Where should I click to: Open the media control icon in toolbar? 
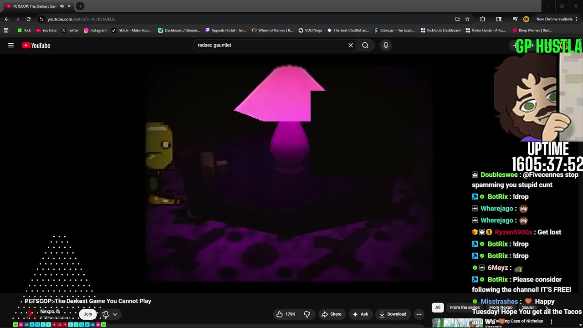tap(515, 19)
